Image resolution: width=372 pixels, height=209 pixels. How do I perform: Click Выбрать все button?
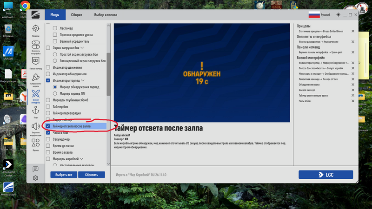pyautogui.click(x=64, y=175)
